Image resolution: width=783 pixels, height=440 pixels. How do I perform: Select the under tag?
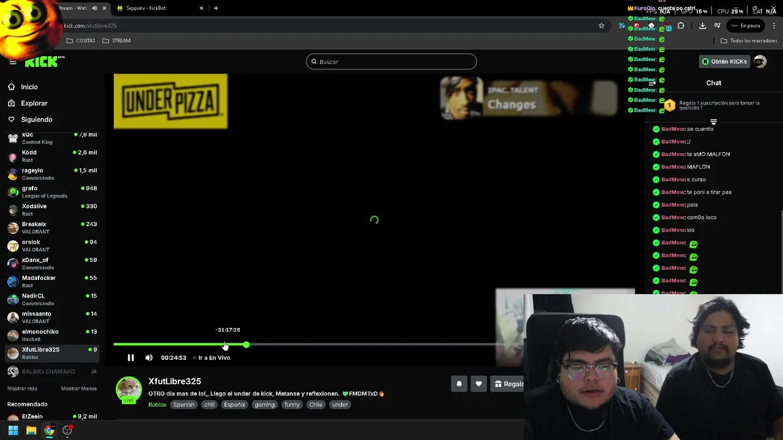(x=340, y=405)
